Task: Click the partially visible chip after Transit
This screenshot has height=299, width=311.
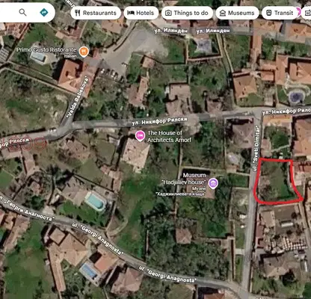Action: [307, 13]
